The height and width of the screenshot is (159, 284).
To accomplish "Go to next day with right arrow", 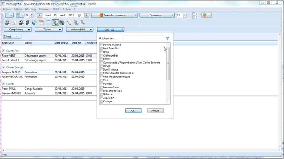I will 87,15.
